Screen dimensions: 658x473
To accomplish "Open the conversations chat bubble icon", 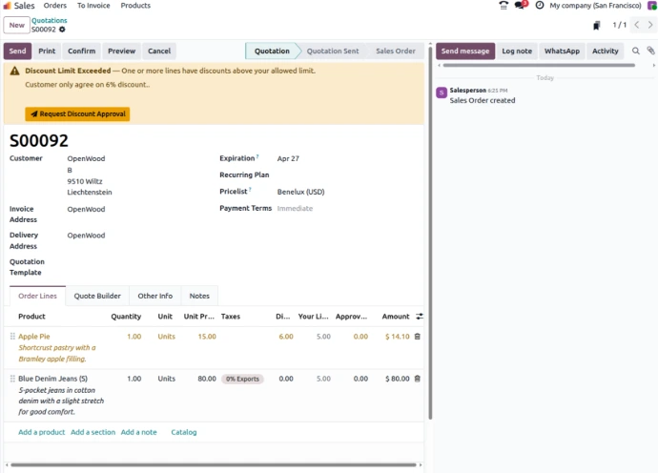I will pyautogui.click(x=520, y=6).
